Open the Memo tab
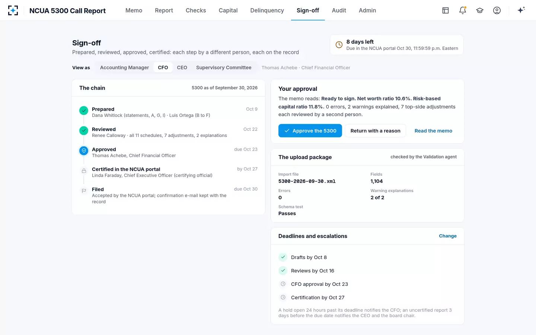Image resolution: width=536 pixels, height=335 pixels. pos(134,10)
